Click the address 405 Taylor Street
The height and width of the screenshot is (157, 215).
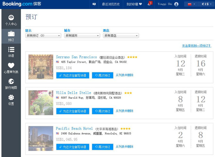tap(94, 62)
